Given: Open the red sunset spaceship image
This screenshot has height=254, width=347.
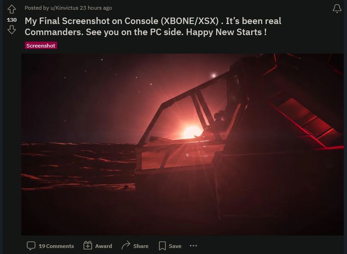Looking at the screenshot, I should tap(182, 144).
